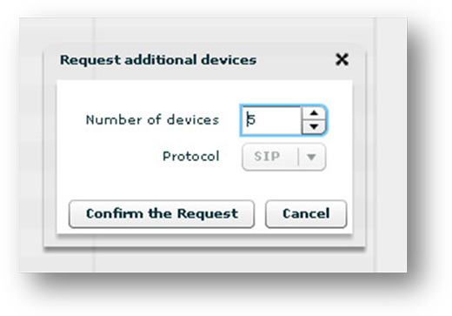Increase the number of devices with up arrow
452x316 pixels.
tap(314, 113)
